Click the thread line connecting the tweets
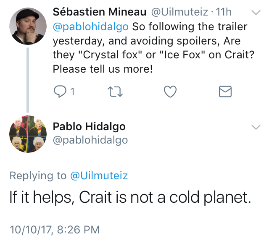The width and height of the screenshot is (269, 246). (x=28, y=80)
